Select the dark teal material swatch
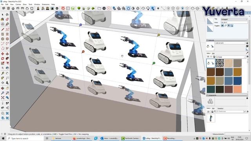 click(x=211, y=89)
